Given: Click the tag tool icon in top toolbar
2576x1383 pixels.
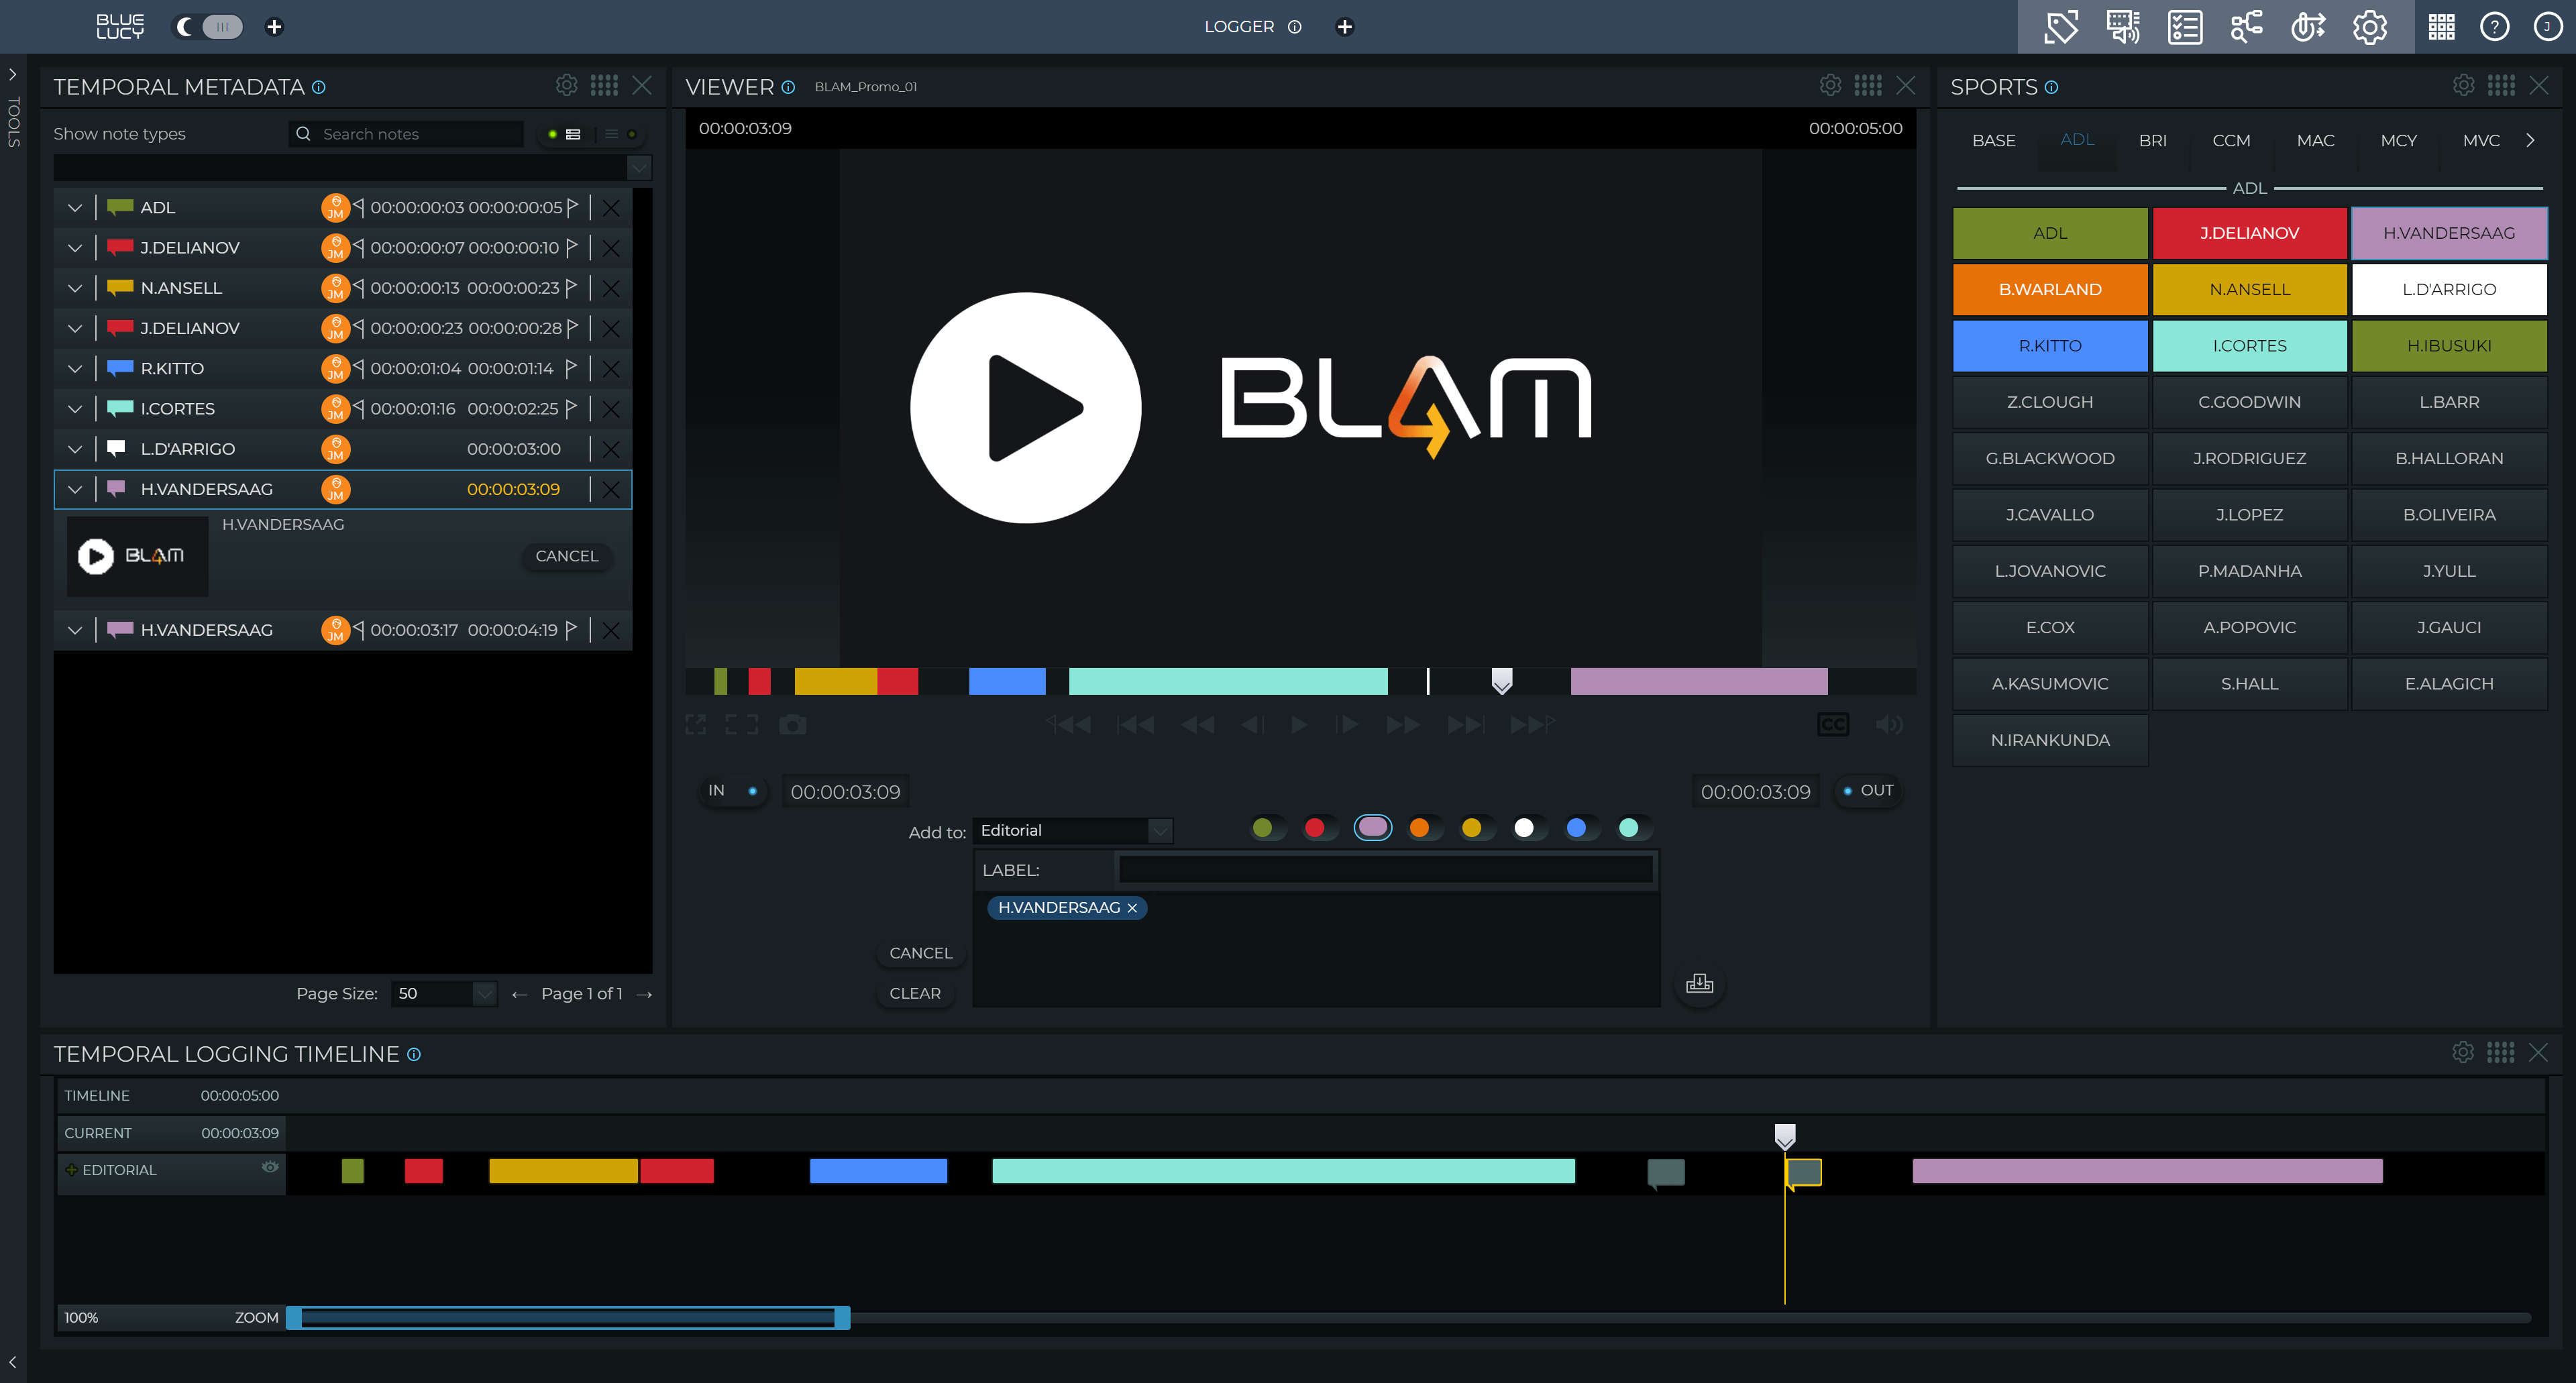Looking at the screenshot, I should point(2061,27).
